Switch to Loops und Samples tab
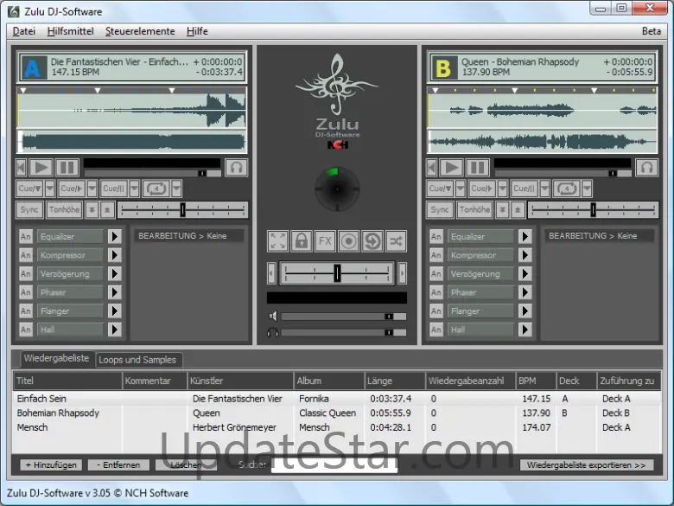This screenshot has width=674, height=506. click(x=137, y=360)
